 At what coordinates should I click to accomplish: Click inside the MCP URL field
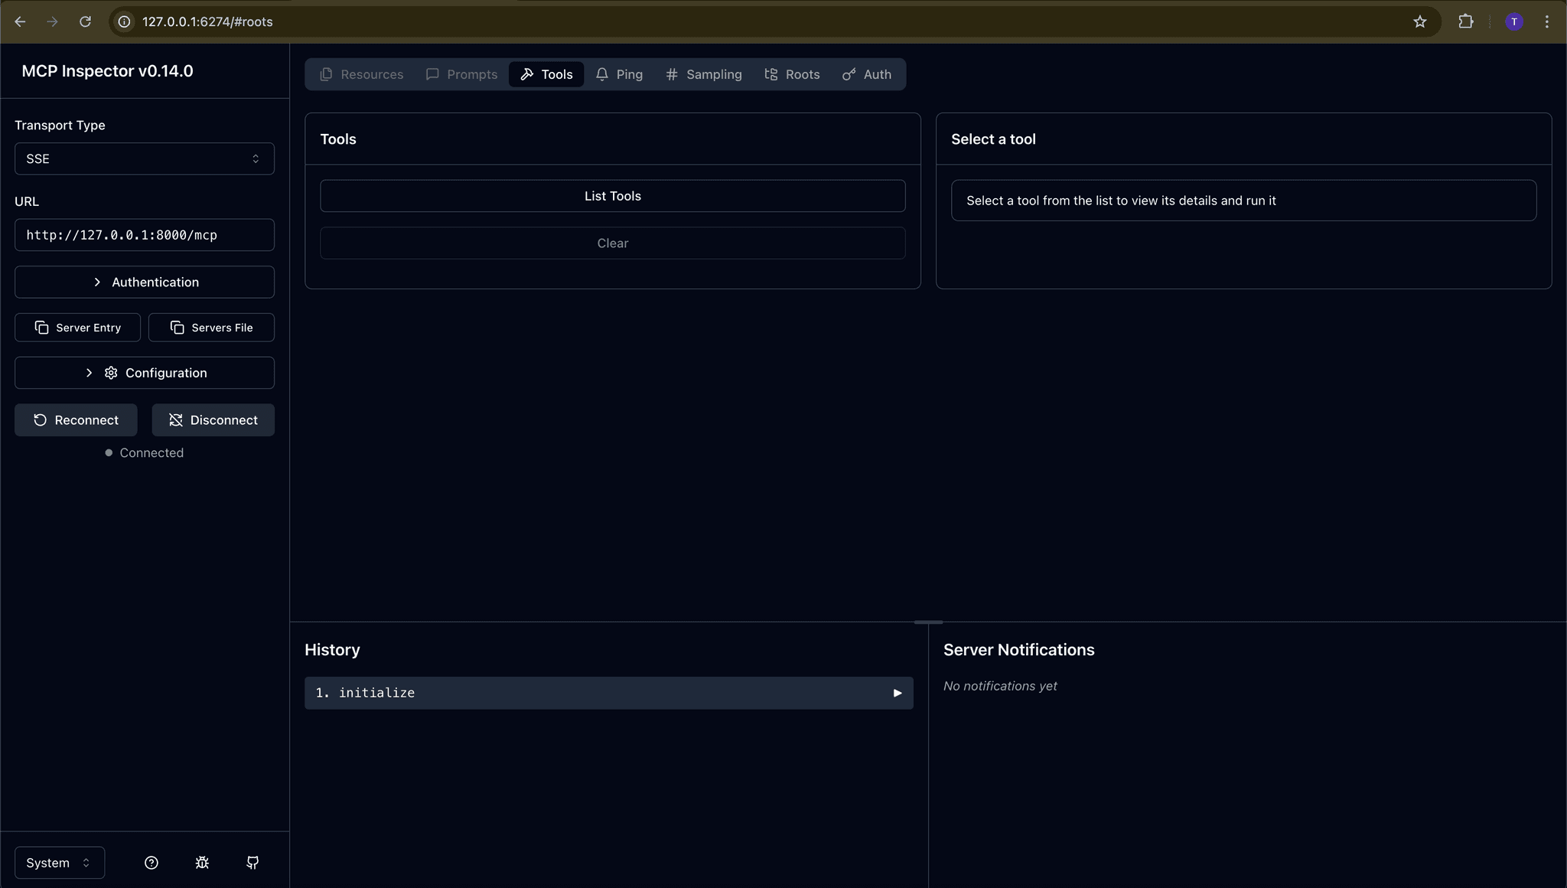click(144, 235)
